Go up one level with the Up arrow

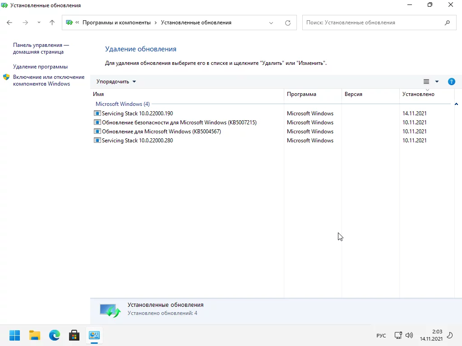[52, 23]
